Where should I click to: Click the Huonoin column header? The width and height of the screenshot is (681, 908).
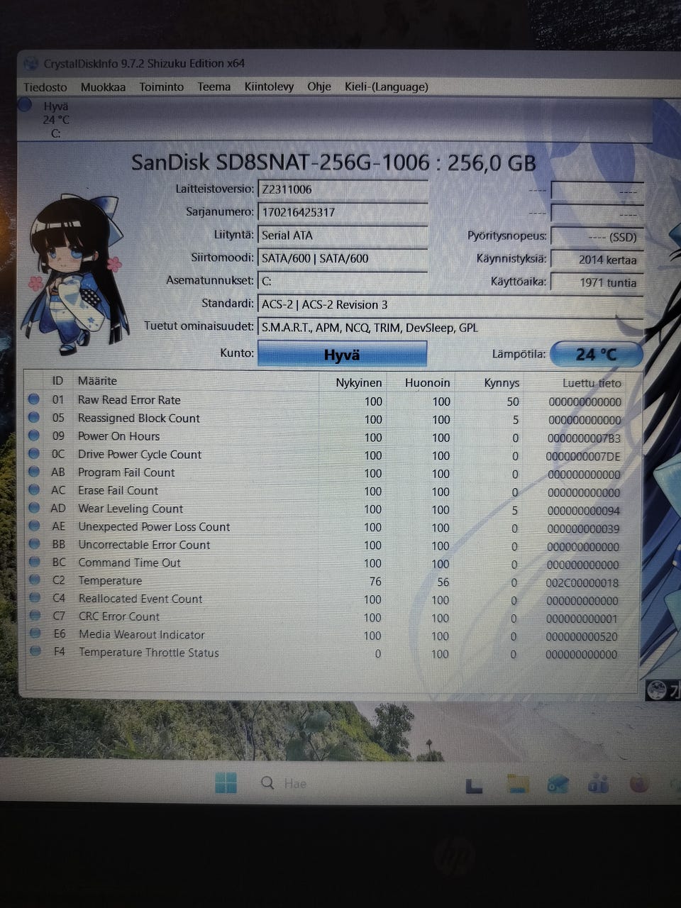click(x=427, y=382)
